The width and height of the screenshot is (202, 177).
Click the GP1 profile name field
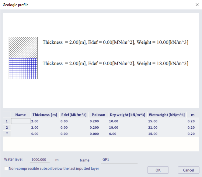click(119, 160)
